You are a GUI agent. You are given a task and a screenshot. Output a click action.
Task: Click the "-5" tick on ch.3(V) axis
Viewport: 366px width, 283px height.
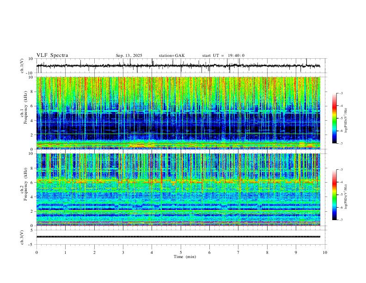click(x=31, y=245)
